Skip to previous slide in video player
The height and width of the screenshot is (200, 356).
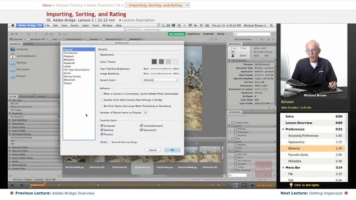(x=12, y=185)
